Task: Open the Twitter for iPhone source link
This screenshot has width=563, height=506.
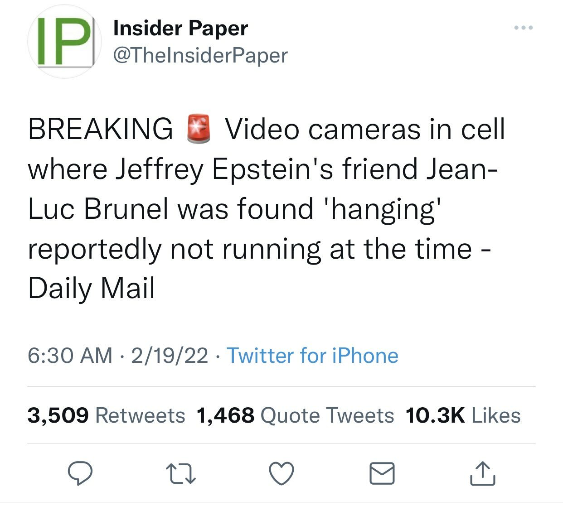Action: (312, 356)
